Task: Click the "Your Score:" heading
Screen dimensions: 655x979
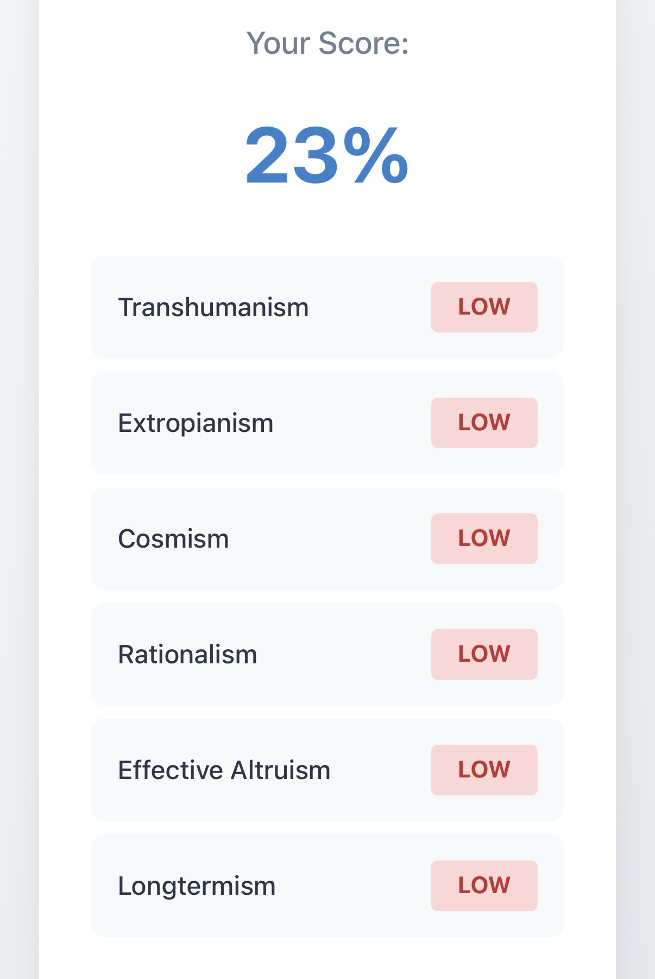Action: click(327, 43)
